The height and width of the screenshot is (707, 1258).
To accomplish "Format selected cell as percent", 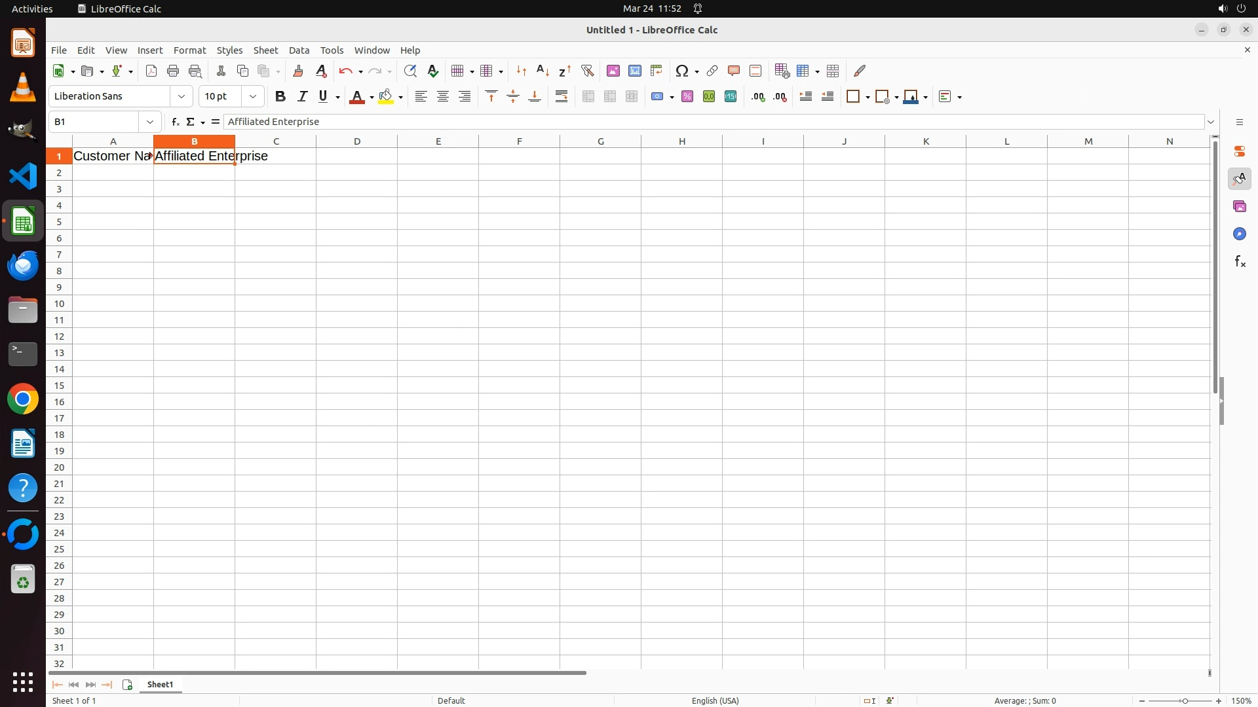I will click(687, 97).
